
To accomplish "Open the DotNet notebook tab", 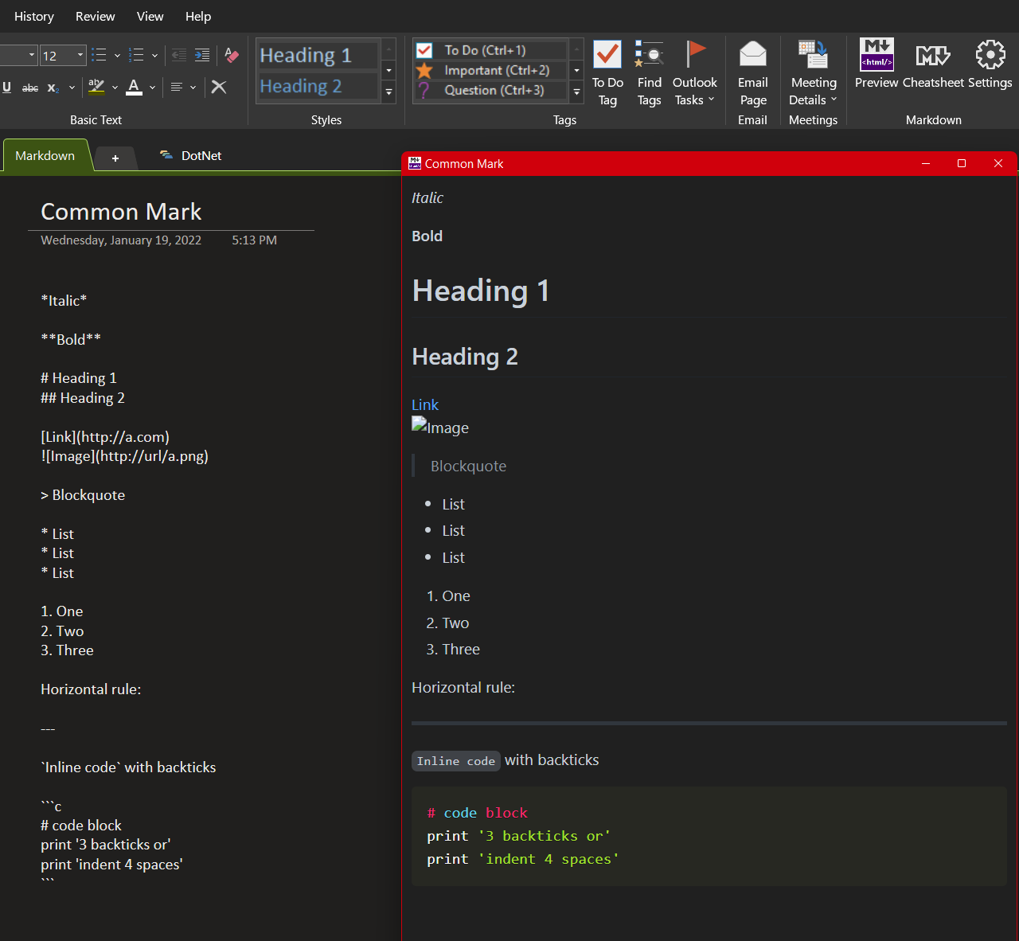I will point(191,155).
